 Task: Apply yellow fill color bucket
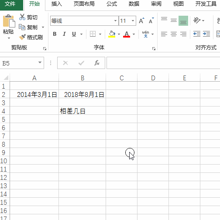pyautogui.click(x=112, y=34)
